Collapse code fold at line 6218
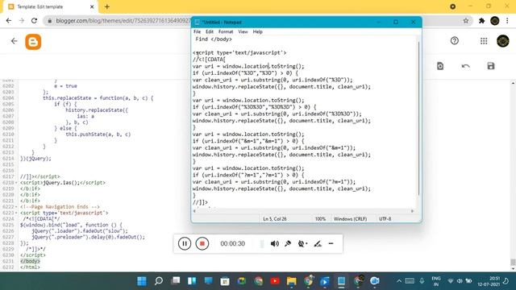Screen dimensions: 516x290 click(x=16, y=183)
